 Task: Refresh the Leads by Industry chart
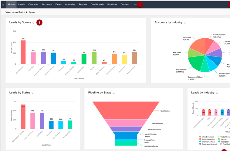click(217, 93)
